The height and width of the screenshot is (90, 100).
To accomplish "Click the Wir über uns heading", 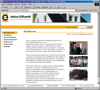I will 30,31.
